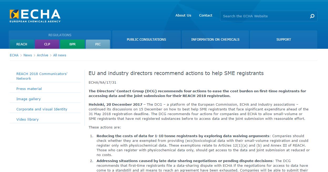
Task: Click the magnifier search icon
Action: point(312,16)
